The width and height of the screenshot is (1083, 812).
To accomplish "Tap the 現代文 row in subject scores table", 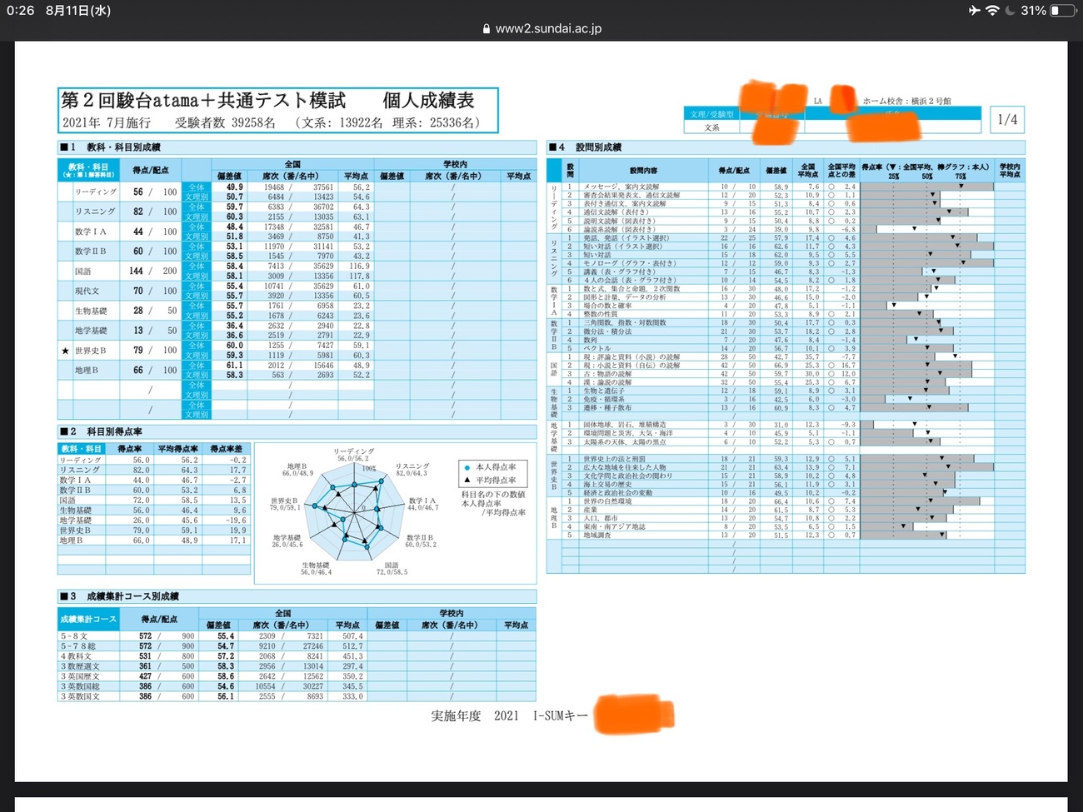I will [x=297, y=291].
